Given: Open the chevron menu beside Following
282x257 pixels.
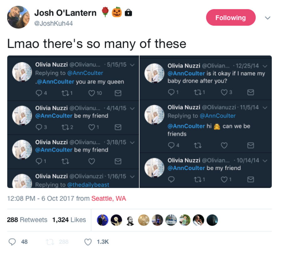Looking at the screenshot, I should (268, 18).
